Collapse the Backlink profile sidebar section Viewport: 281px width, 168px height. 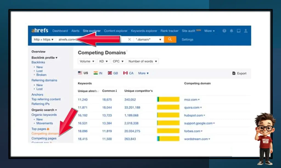pos(44,58)
